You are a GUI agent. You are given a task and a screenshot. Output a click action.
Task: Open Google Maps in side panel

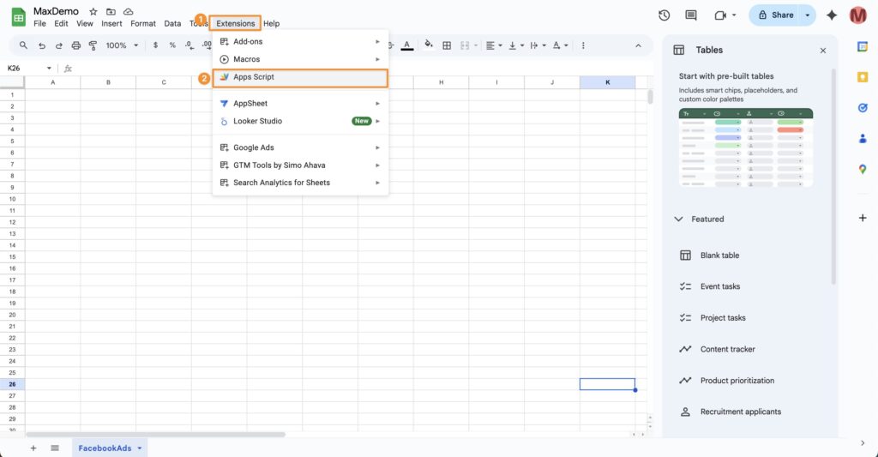863,169
